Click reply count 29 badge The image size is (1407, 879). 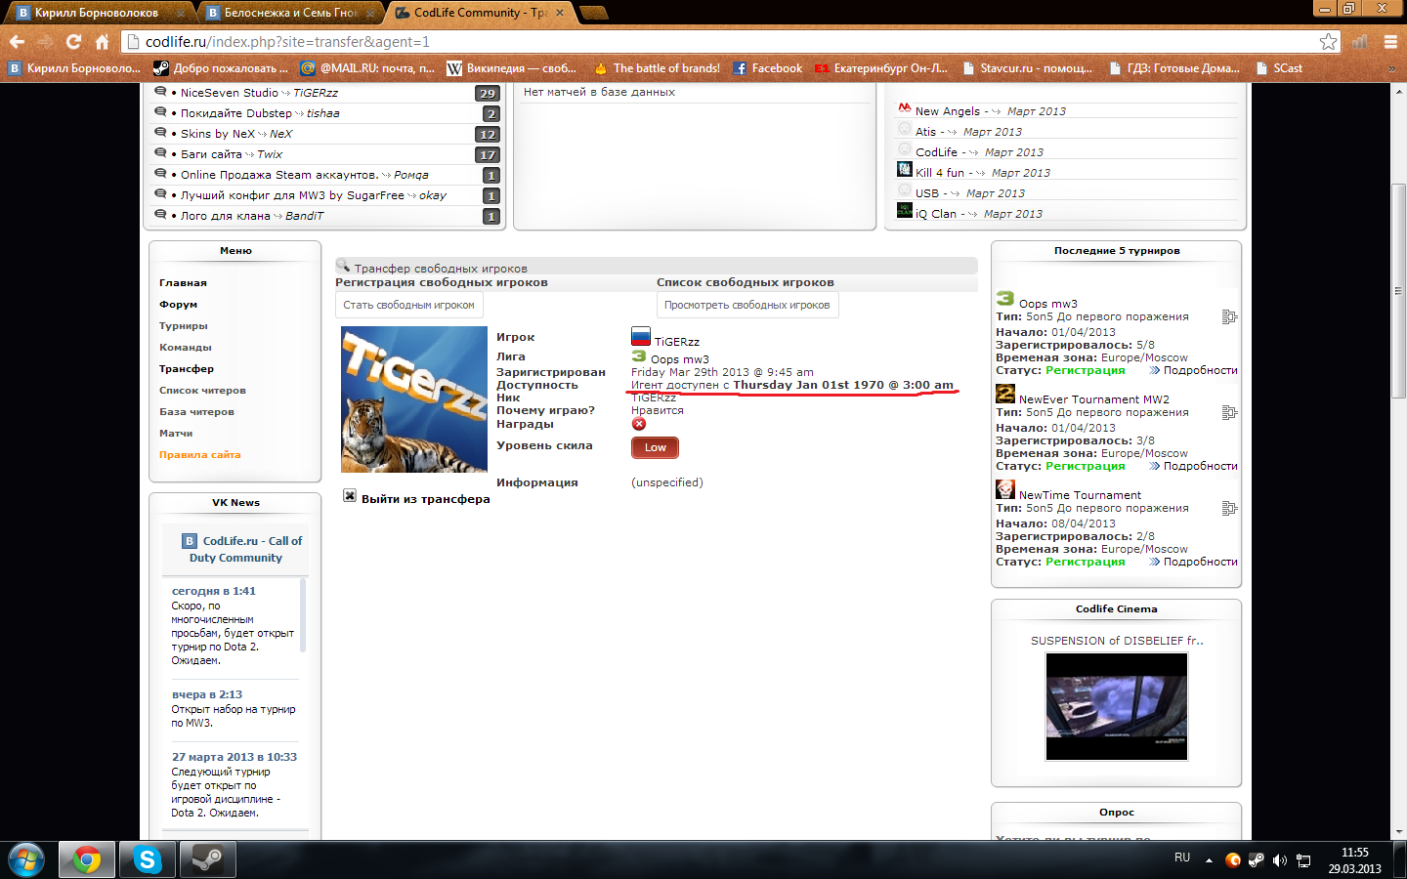(488, 94)
